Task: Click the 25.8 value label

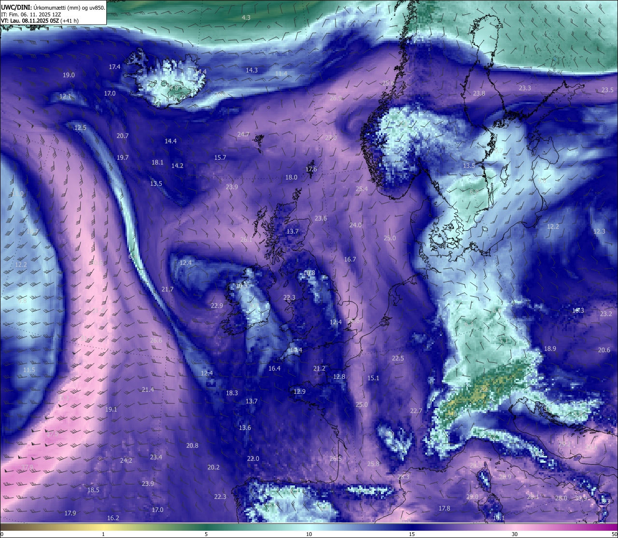Action: tap(373, 464)
